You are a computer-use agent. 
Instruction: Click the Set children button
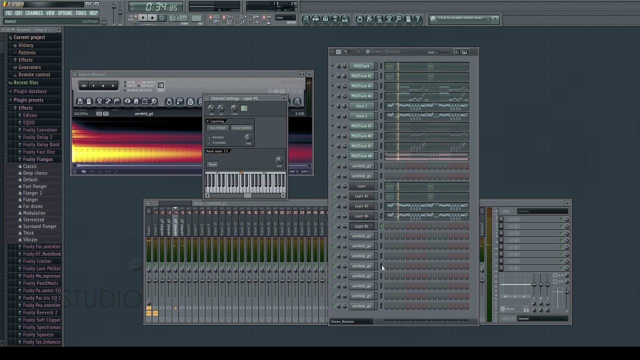[218, 128]
